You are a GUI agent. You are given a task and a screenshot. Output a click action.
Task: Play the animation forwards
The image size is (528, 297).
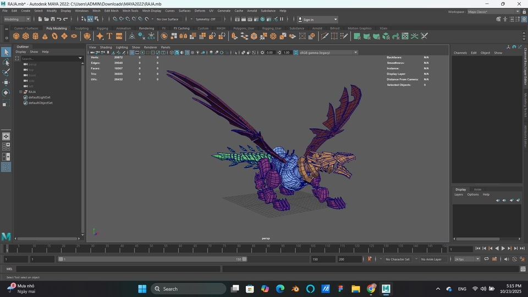(x=503, y=249)
